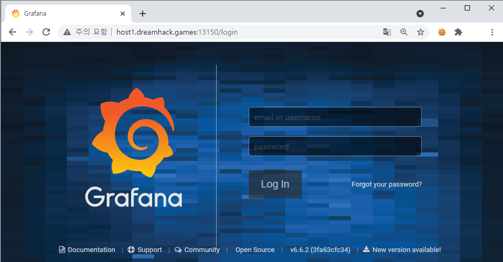The image size is (503, 262).
Task: Click the browser forward arrow
Action: click(x=29, y=32)
